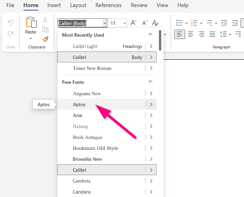244x197 pixels.
Task: Align text right
Action: tap(201, 34)
